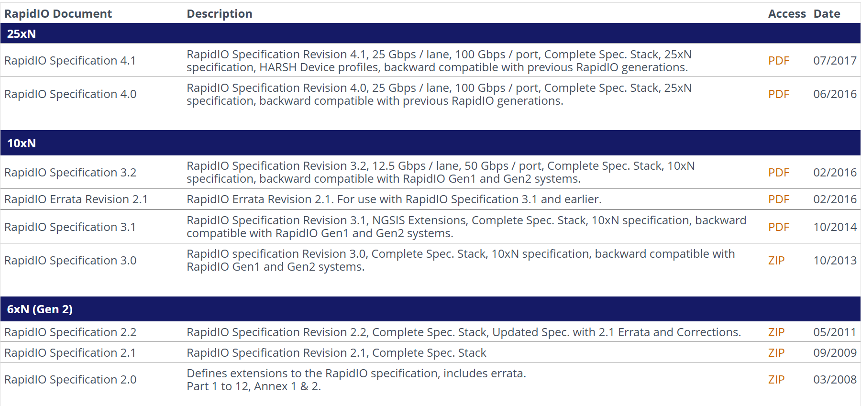Viewport: 861px width, 406px height.
Task: Click the Description column header
Action: click(219, 14)
